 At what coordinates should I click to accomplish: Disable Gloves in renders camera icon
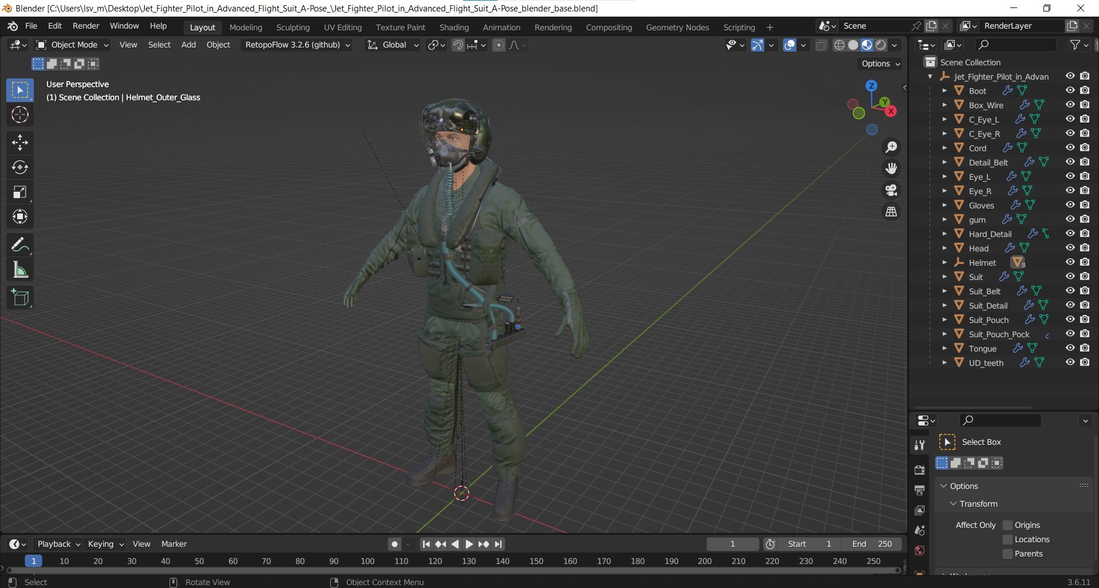[x=1085, y=205]
